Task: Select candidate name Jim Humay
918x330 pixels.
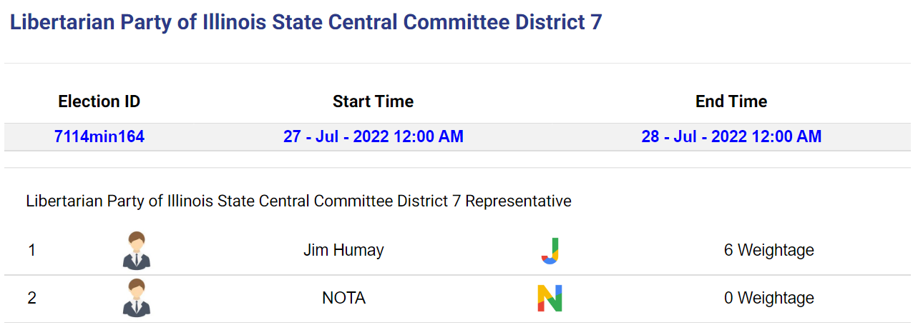Action: 343,251
